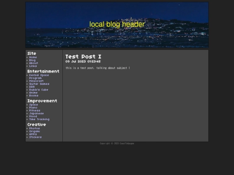Click the Improvement sidebar heading
The width and height of the screenshot is (234, 175).
(x=42, y=101)
